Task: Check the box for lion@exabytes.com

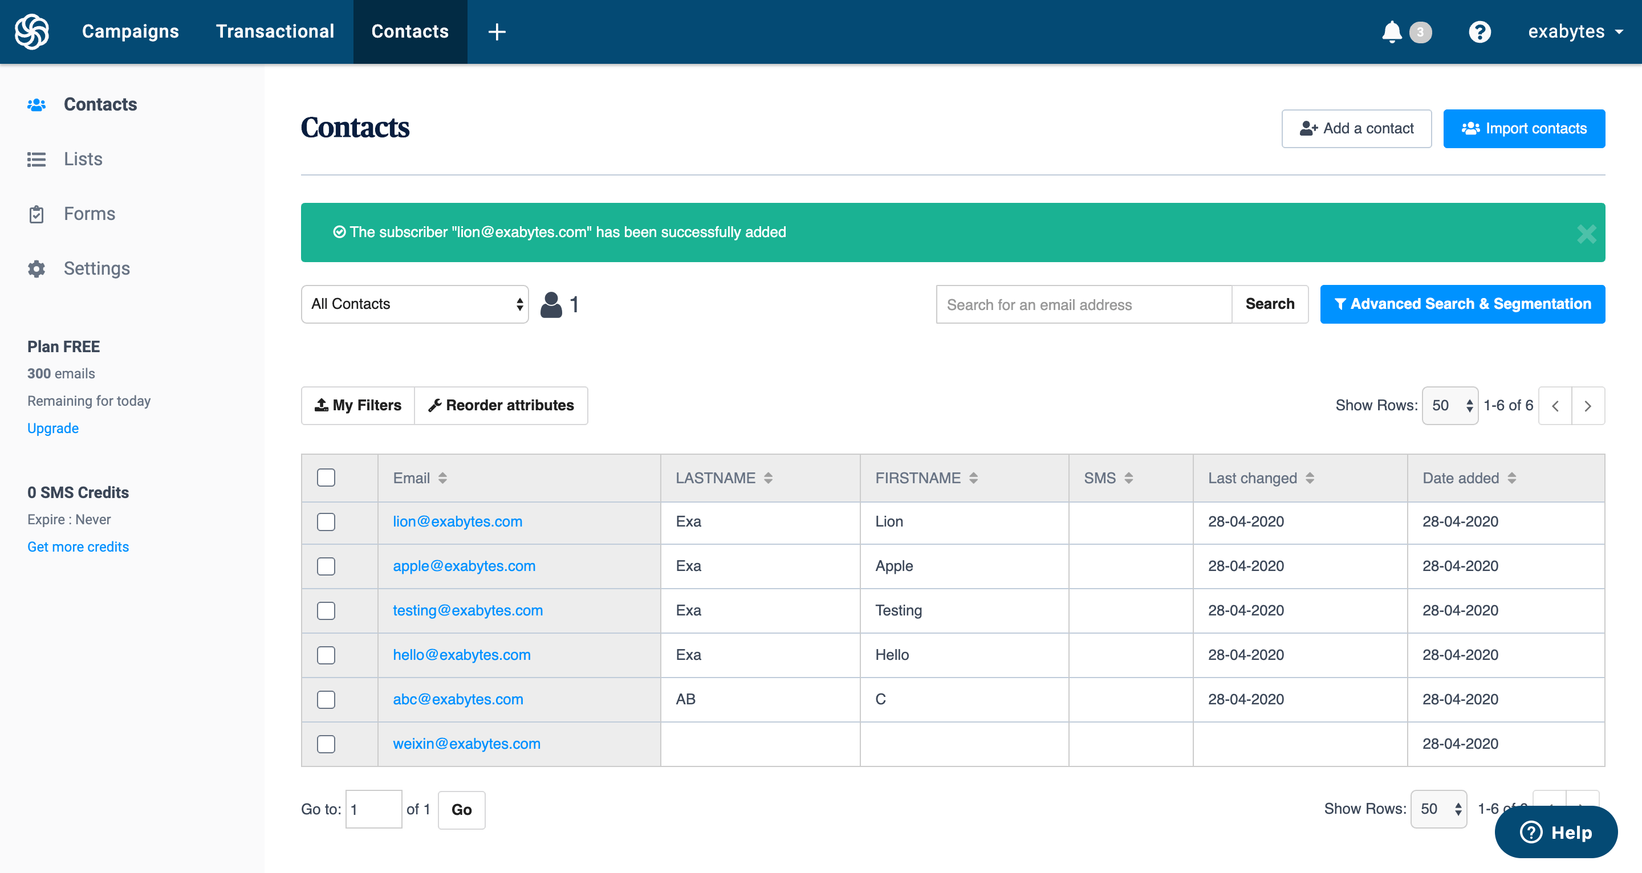Action: tap(326, 522)
